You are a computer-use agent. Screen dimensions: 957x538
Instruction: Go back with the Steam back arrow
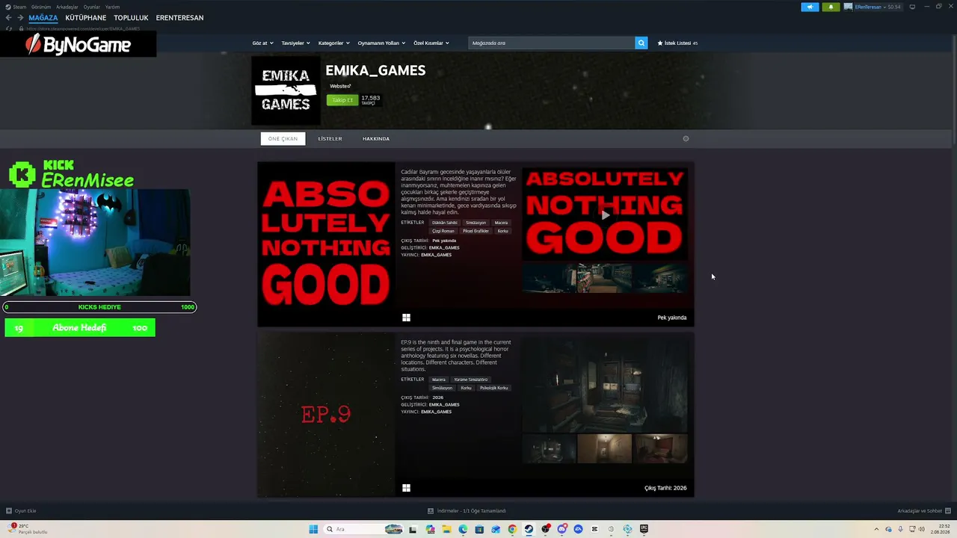point(8,18)
